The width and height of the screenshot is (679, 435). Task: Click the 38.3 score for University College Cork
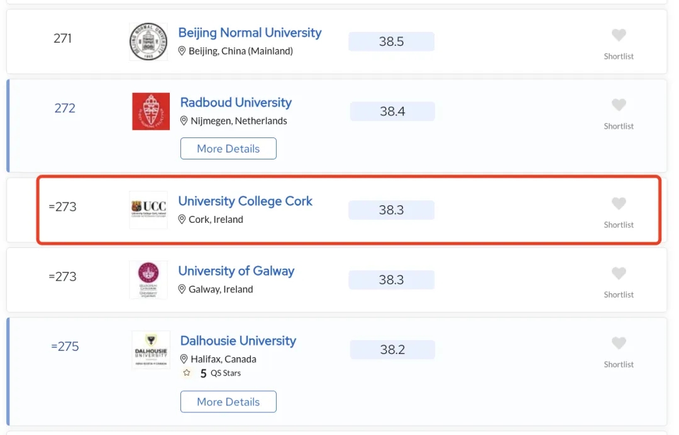(391, 210)
